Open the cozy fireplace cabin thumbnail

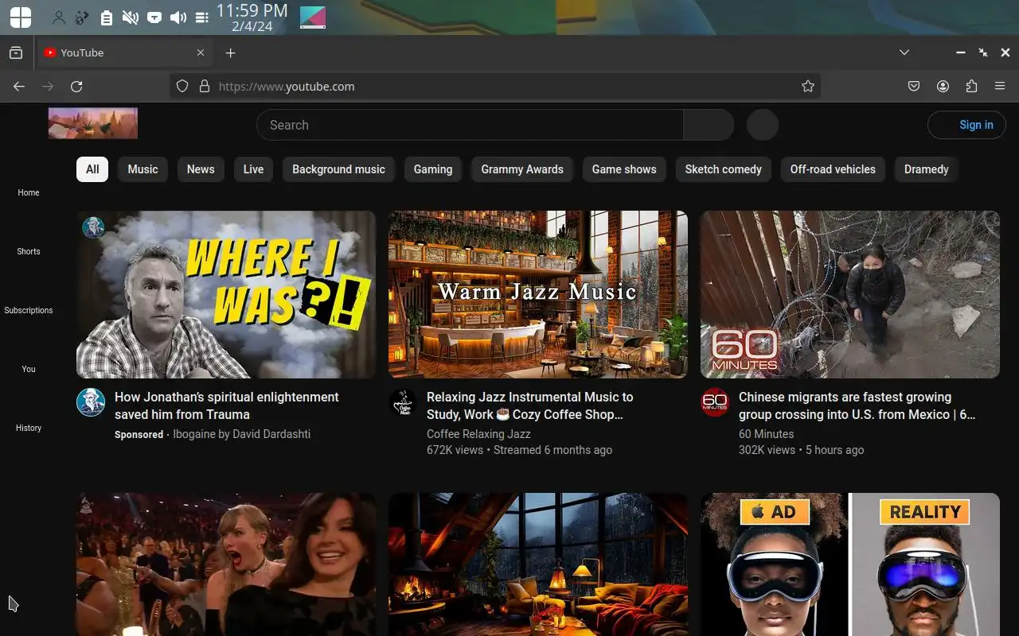pos(538,564)
